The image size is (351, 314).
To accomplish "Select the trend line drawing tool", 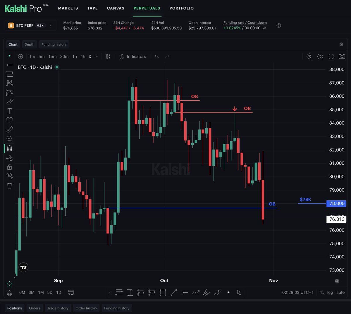I will click(9, 65).
